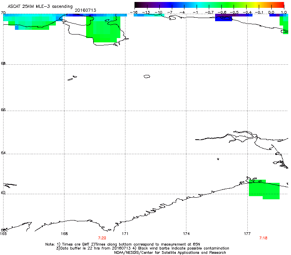Click the title 'ASCAT 25KM MLE-3 ascending'

(40, 7)
